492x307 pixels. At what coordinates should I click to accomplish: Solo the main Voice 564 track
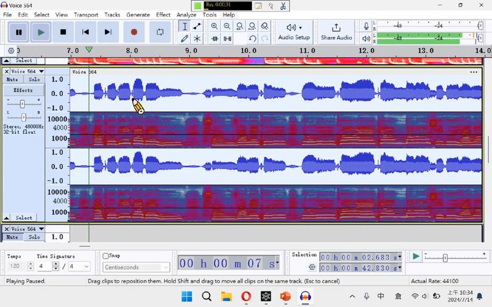34,80
